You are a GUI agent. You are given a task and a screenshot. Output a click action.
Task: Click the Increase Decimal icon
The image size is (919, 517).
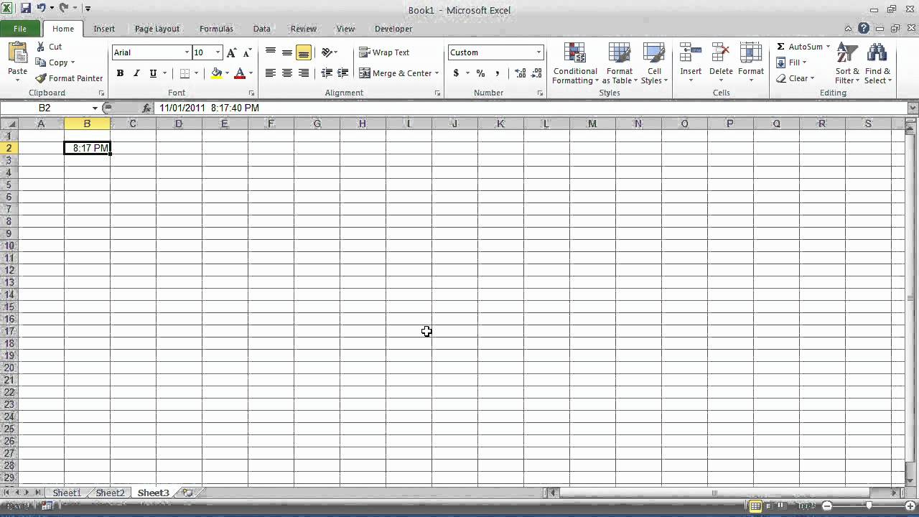click(521, 73)
